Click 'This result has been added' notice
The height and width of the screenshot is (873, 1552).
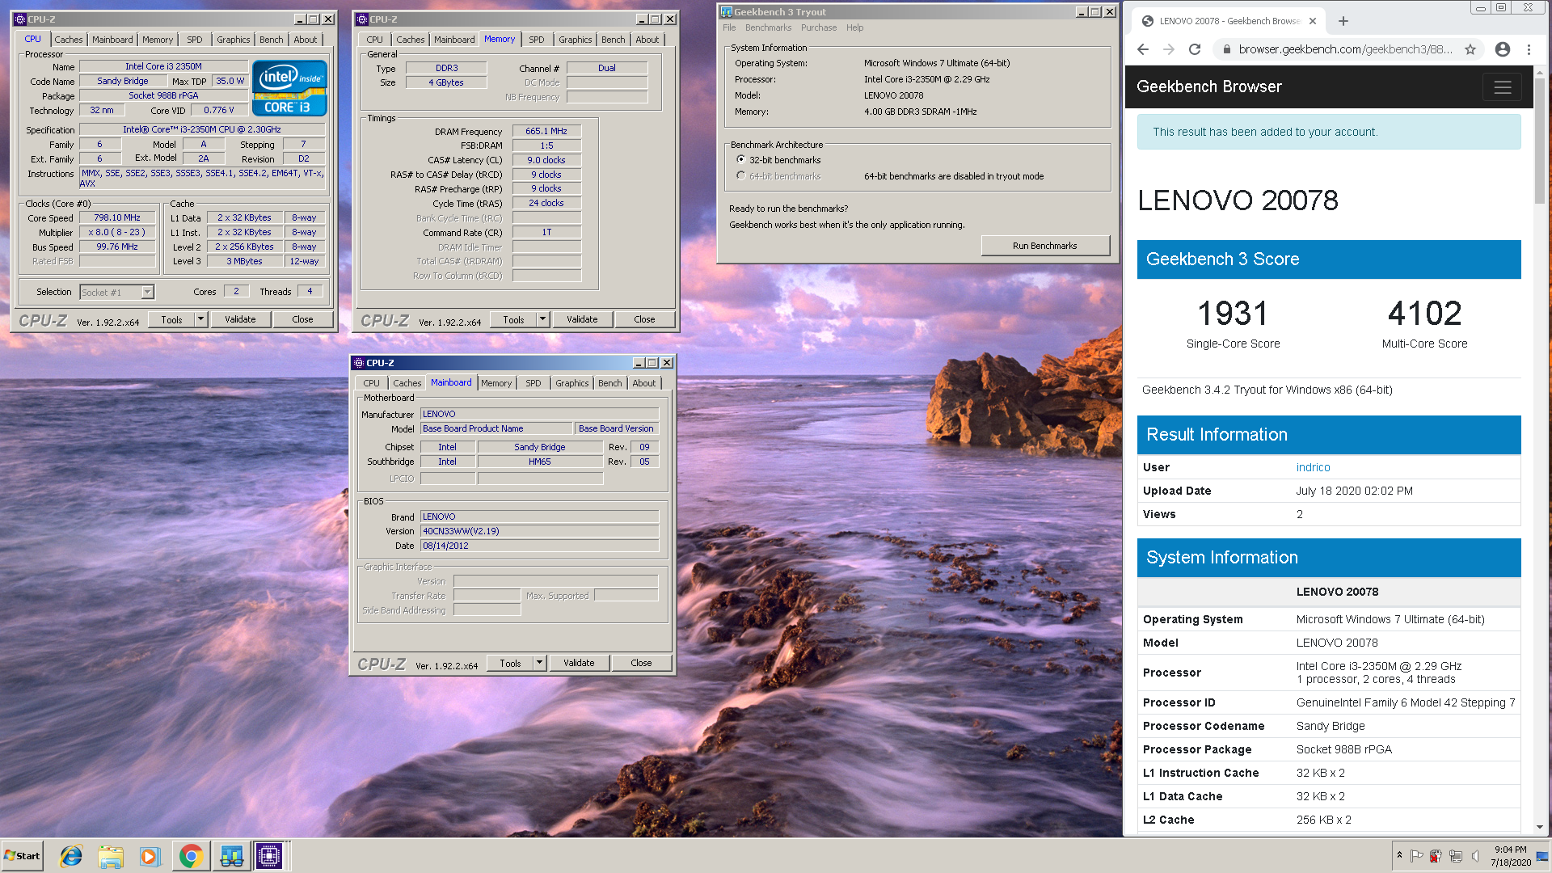[x=1329, y=132]
